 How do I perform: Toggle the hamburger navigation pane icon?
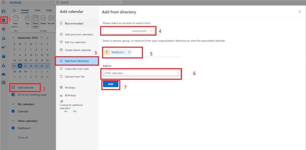(14, 10)
